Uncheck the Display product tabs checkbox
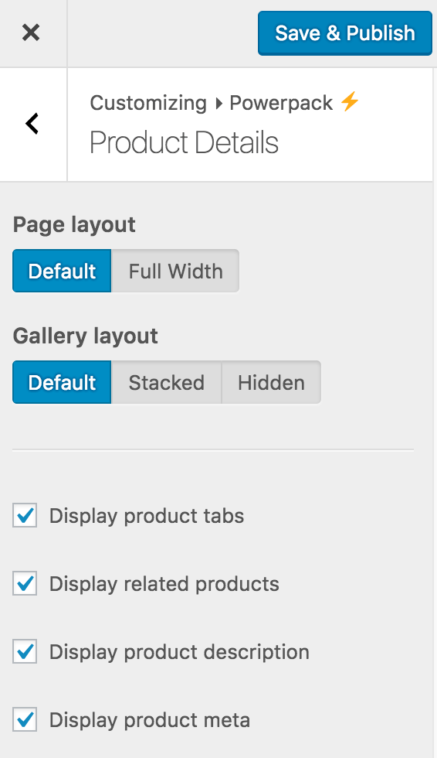Image resolution: width=437 pixels, height=758 pixels. [25, 515]
